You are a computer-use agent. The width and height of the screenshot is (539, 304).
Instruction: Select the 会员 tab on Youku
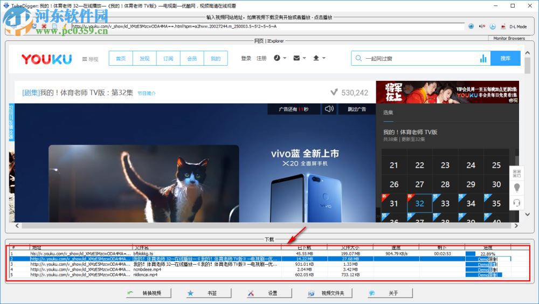(192, 58)
